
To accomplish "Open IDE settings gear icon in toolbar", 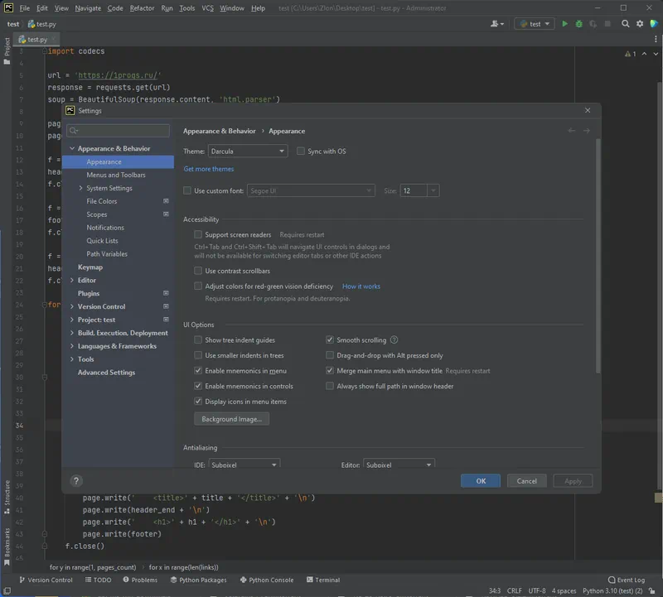I will pos(640,24).
